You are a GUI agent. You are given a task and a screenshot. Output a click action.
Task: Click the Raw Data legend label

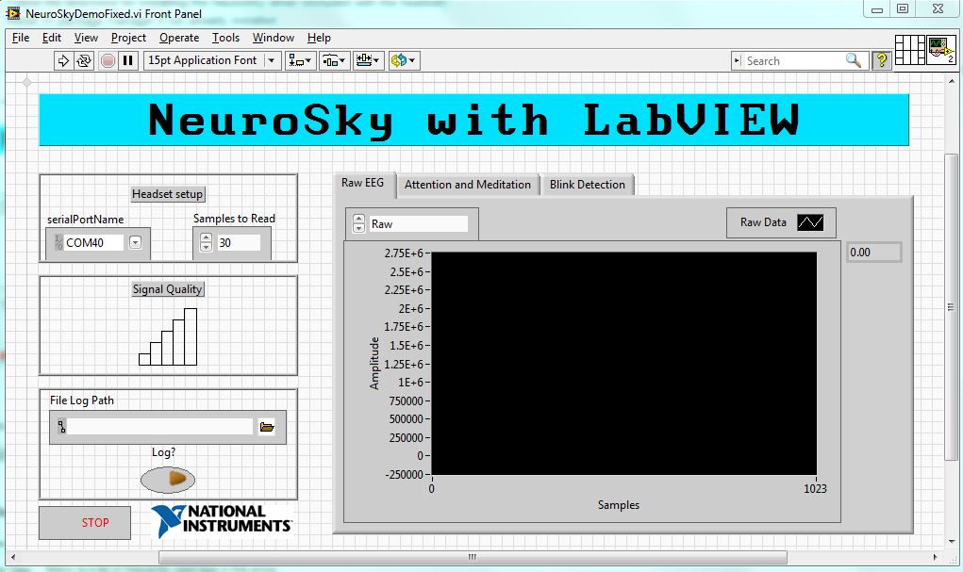click(763, 222)
